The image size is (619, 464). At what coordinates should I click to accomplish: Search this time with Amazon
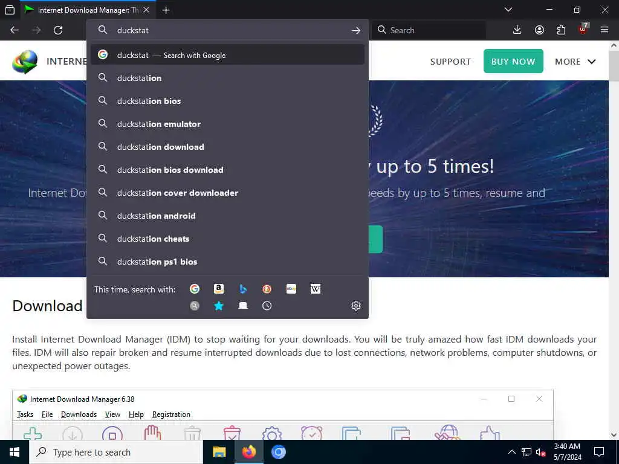[219, 289]
